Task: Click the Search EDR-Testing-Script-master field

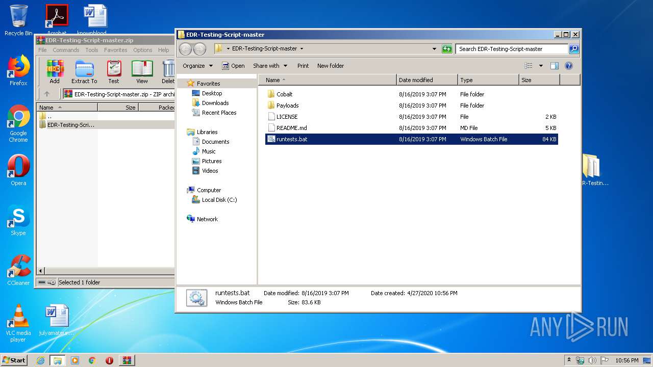Action: (511, 49)
